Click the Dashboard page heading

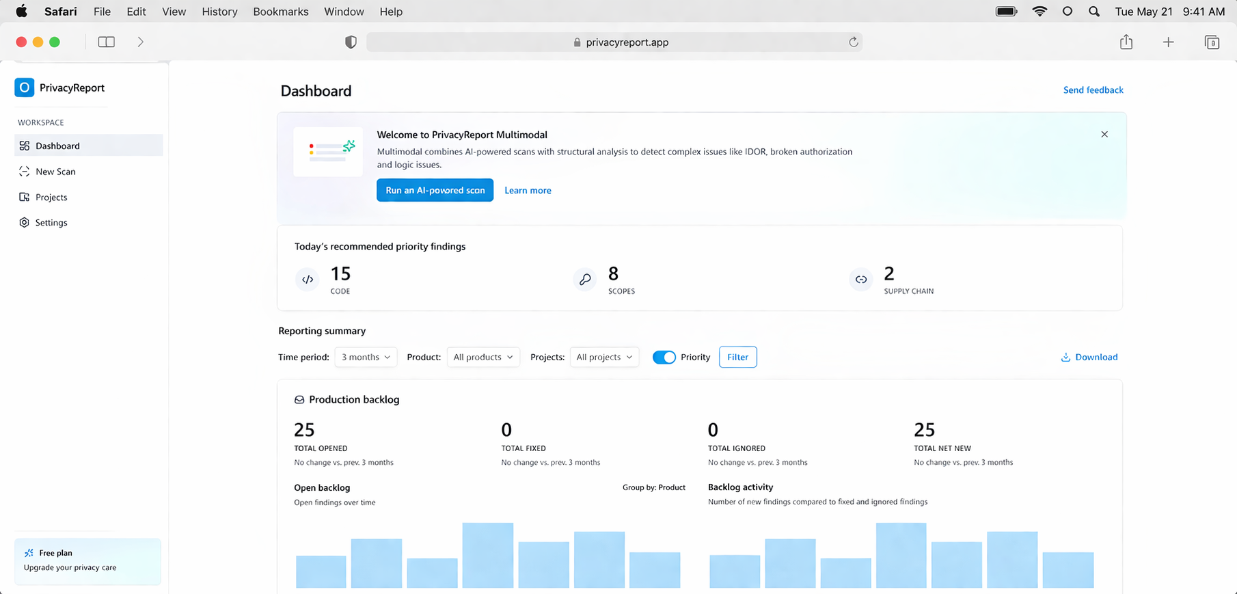point(316,91)
